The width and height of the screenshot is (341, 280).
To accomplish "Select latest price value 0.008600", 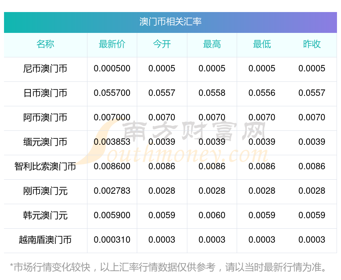I will pyautogui.click(x=112, y=166).
